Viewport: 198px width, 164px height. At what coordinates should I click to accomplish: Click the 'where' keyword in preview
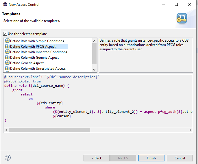(x=50, y=107)
